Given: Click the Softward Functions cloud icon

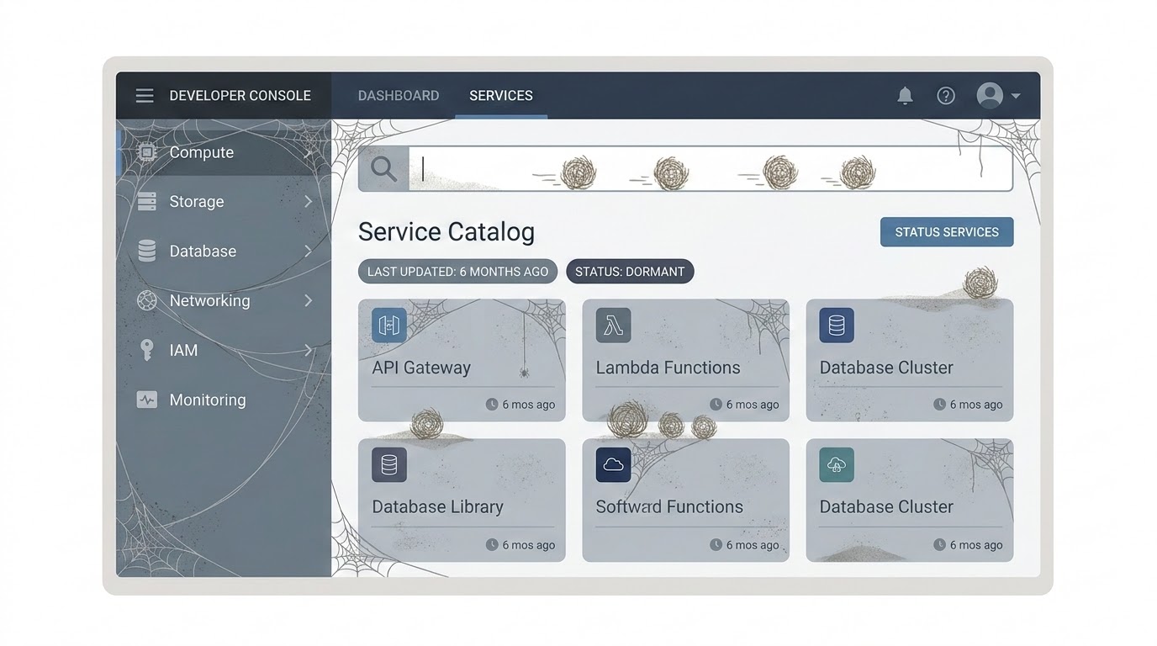Looking at the screenshot, I should point(612,464).
